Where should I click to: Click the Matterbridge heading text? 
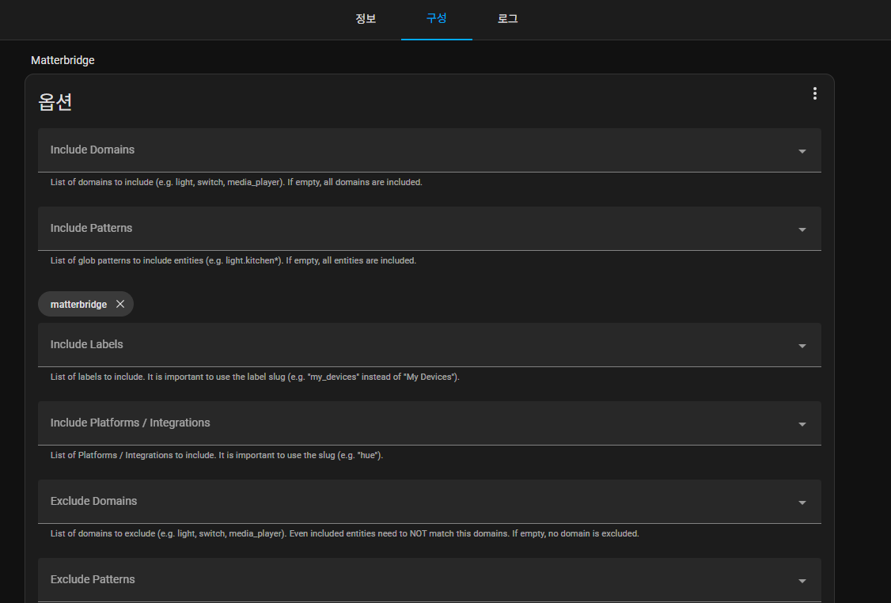pos(63,60)
